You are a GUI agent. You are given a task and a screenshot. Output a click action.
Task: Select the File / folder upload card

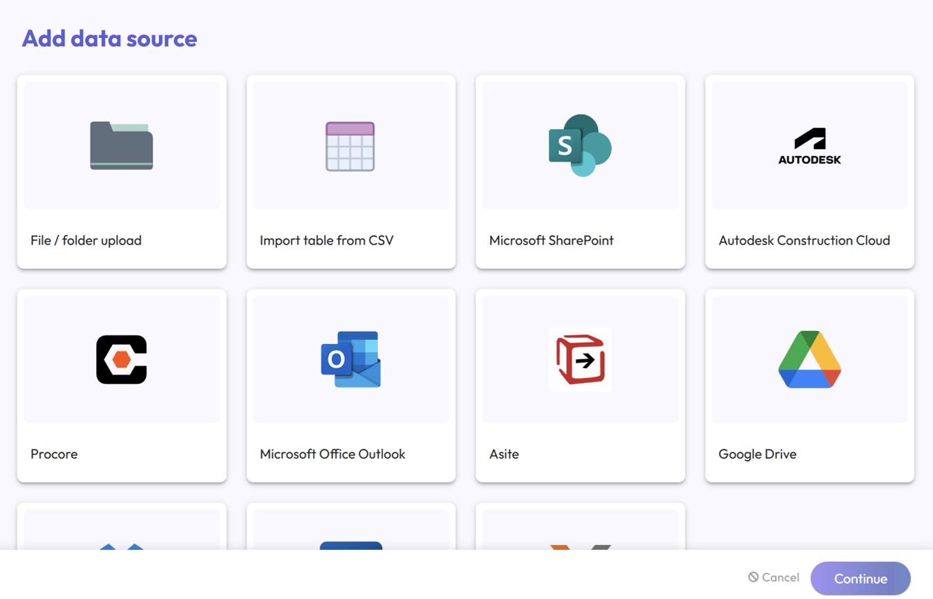coord(122,171)
